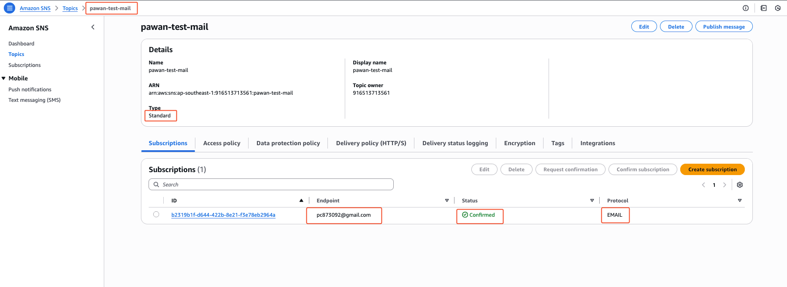The image size is (787, 287).
Task: Open Dashboard in sidebar
Action: pyautogui.click(x=22, y=44)
